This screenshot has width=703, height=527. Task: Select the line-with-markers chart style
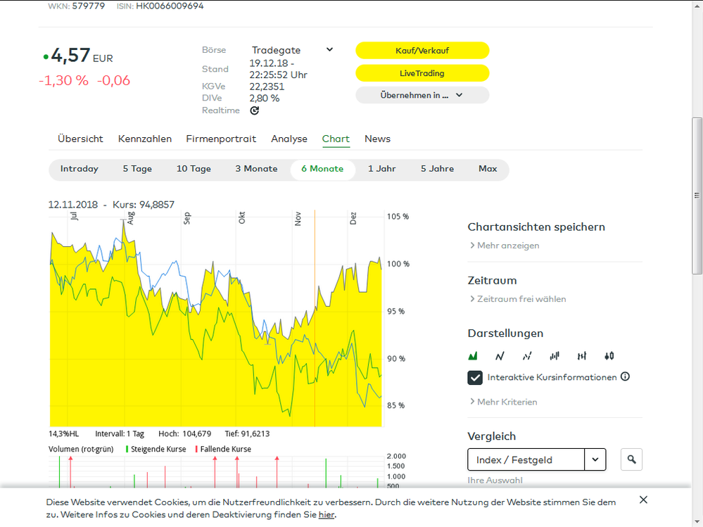527,355
